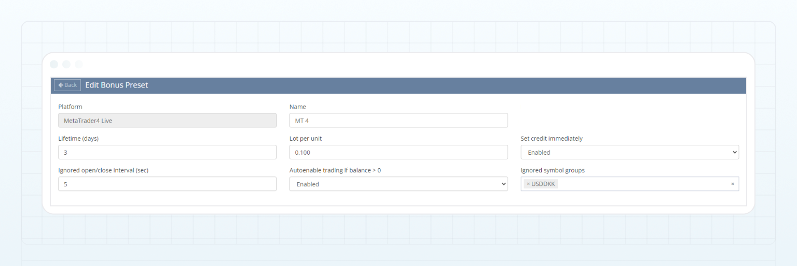
Task: Click the third window dot at top-left
Action: click(78, 64)
